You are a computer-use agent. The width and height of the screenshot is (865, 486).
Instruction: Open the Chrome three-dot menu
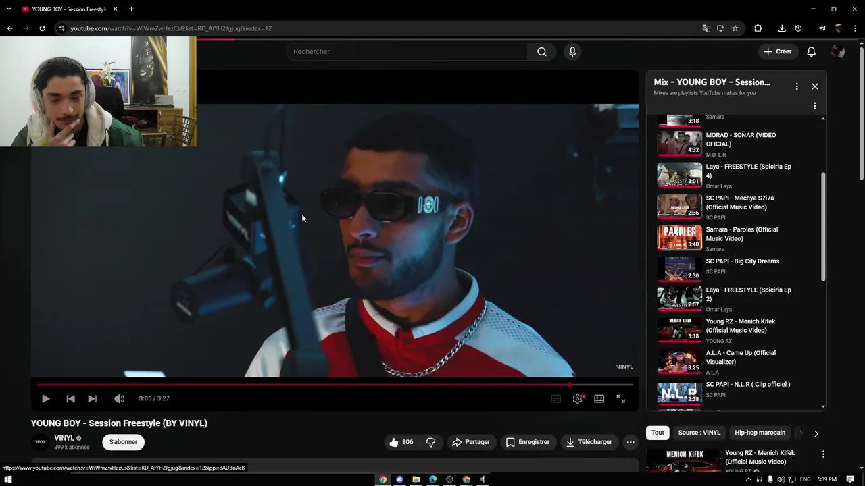pos(854,28)
